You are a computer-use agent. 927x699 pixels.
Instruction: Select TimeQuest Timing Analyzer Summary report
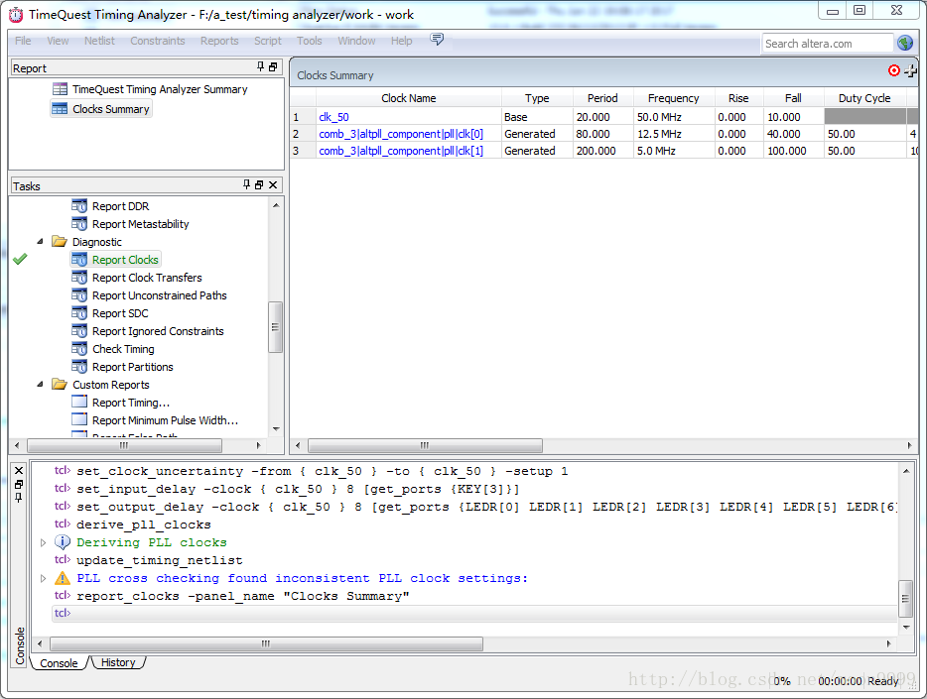pyautogui.click(x=160, y=89)
